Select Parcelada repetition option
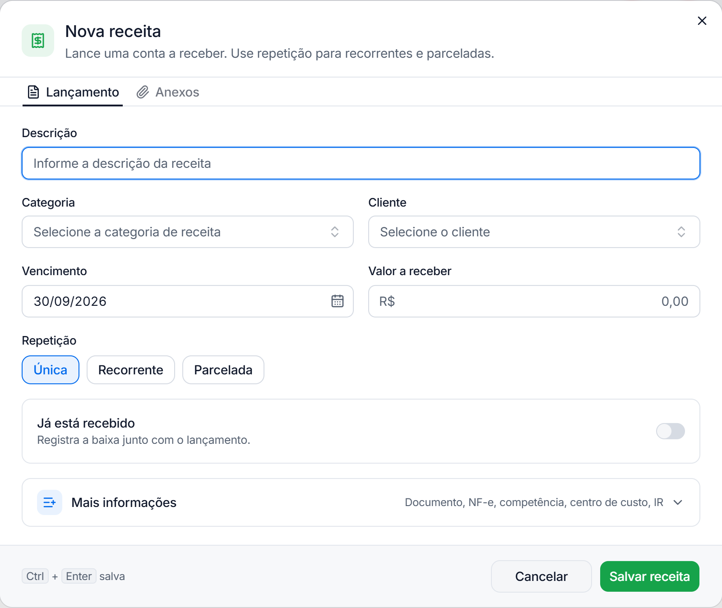Screen dimensions: 722x608 (223, 370)
